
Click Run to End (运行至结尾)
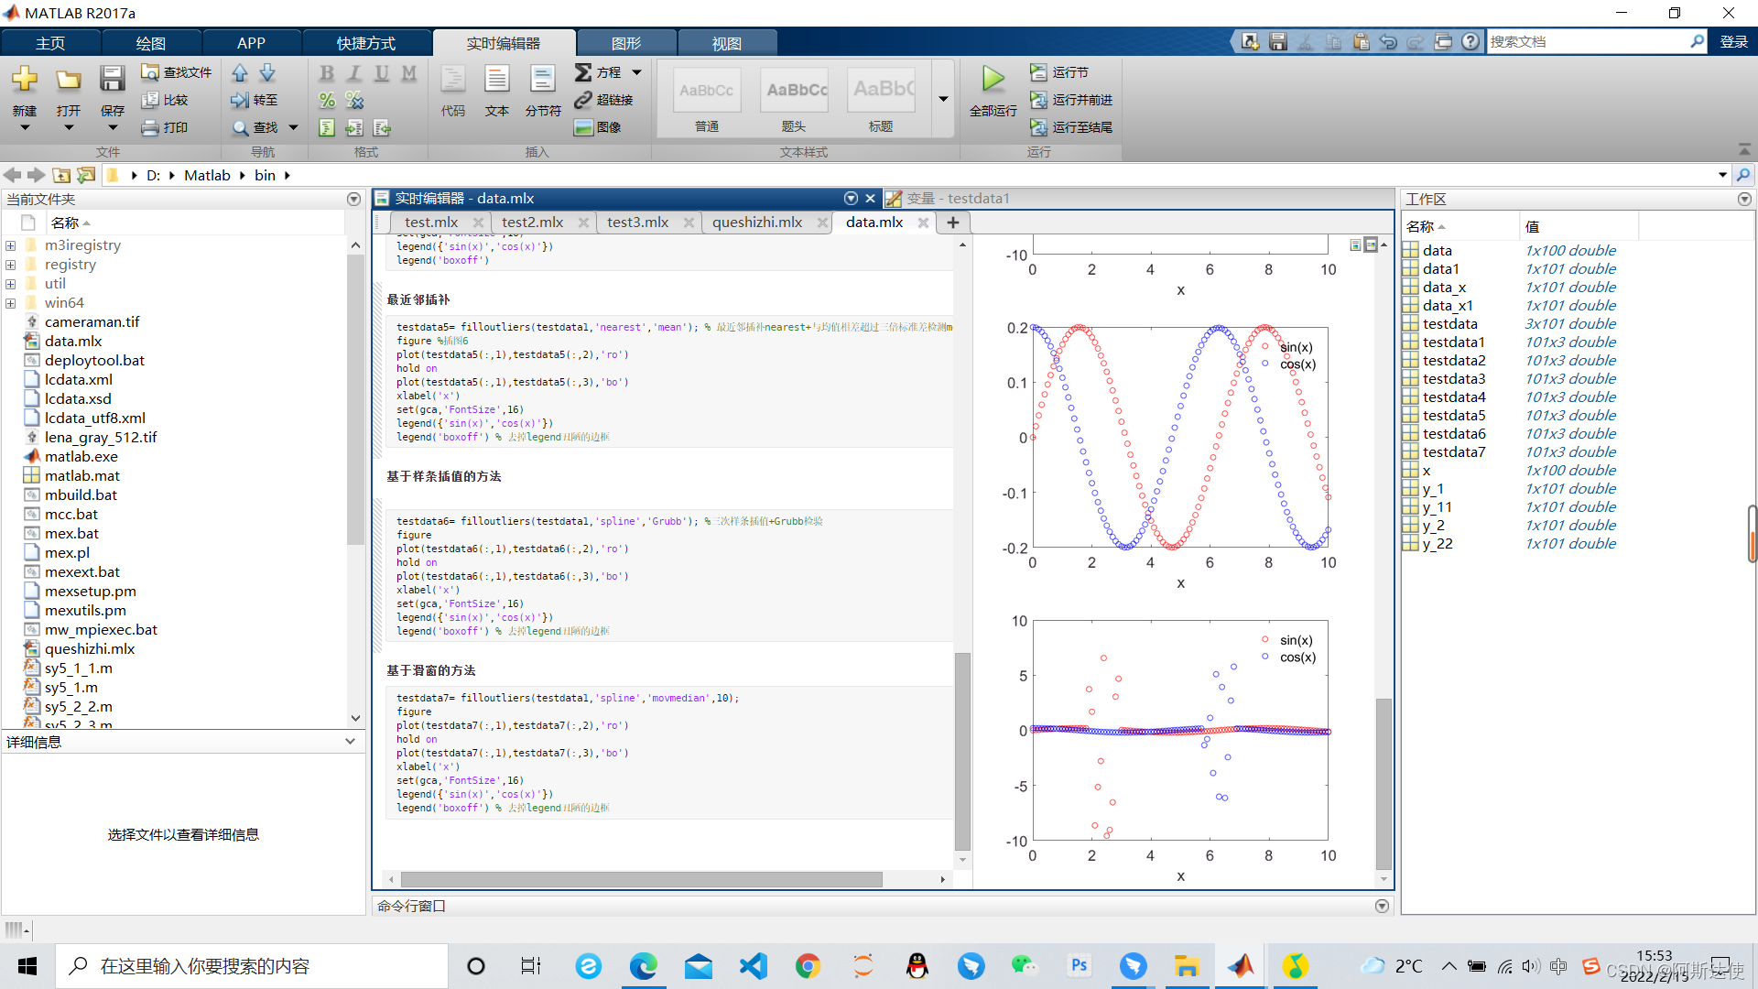coord(1071,127)
